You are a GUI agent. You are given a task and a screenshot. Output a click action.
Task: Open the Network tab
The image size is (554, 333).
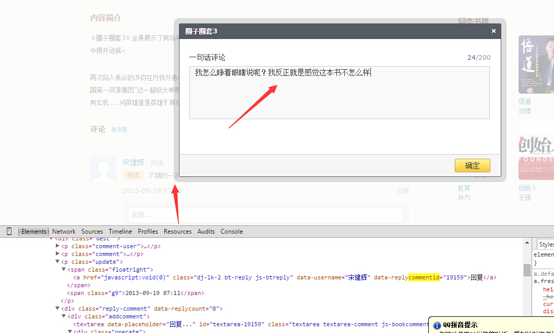[64, 232]
